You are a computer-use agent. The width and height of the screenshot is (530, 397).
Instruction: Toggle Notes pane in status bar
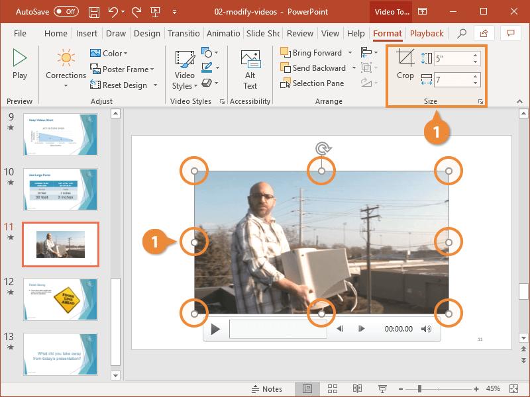tap(267, 389)
